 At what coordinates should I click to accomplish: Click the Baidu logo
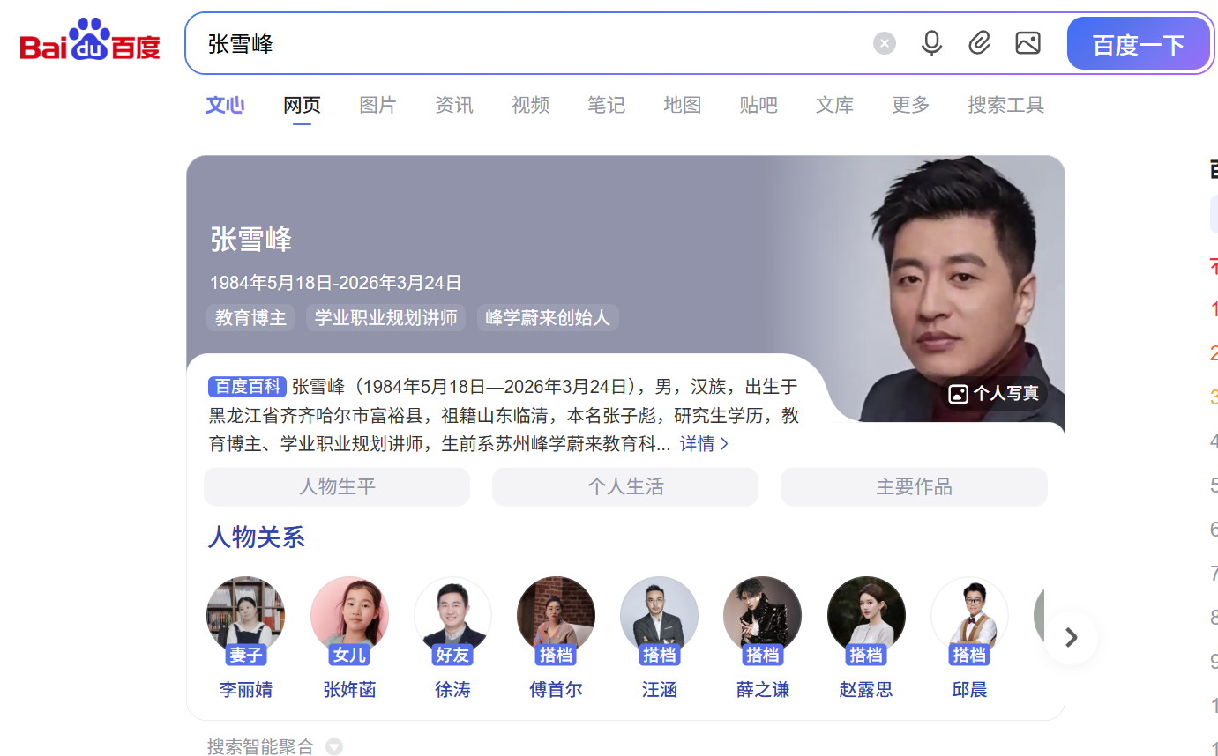pyautogui.click(x=90, y=41)
